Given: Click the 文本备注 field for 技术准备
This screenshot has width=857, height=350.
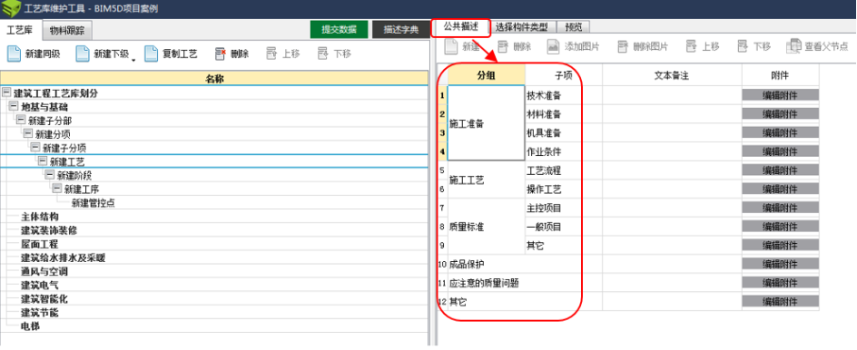Looking at the screenshot, I should coord(672,95).
